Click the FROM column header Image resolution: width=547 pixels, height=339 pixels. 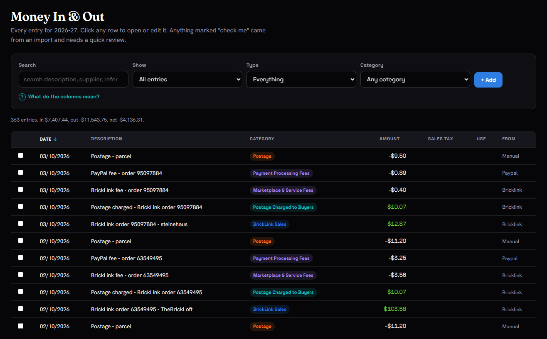(509, 139)
